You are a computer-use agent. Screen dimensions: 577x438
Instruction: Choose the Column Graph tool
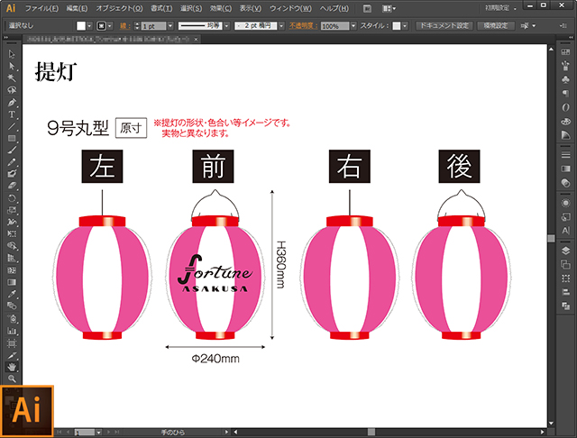coord(12,331)
